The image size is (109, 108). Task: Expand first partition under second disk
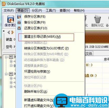click(x=11, y=78)
